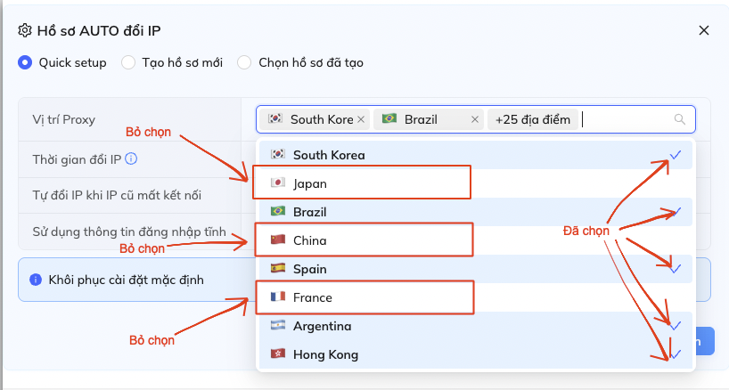Deselect Argentina in the location list

click(322, 326)
